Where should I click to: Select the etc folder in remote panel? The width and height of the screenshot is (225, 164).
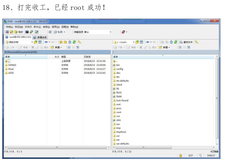[x=118, y=77]
